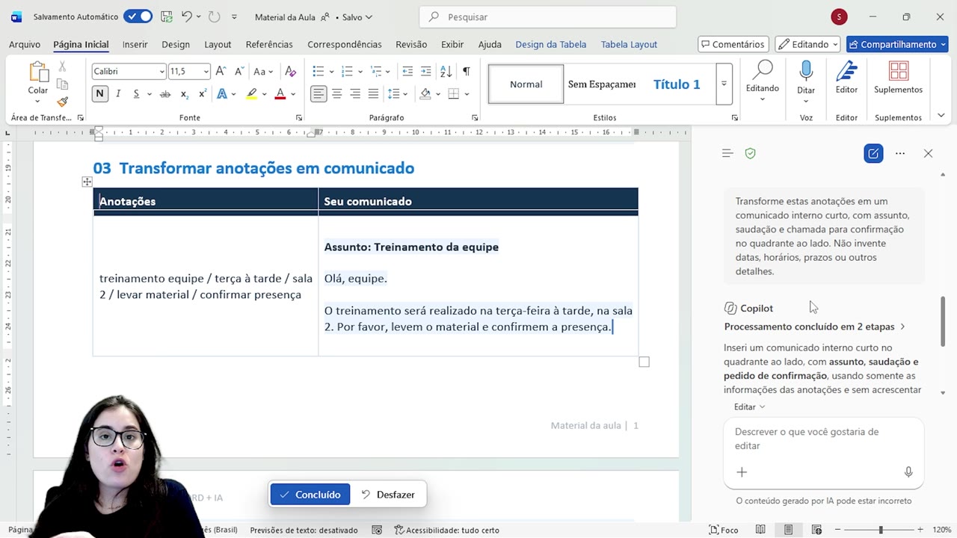Screen dimensions: 957x538
Task: Open the Comentários button
Action: (x=733, y=44)
